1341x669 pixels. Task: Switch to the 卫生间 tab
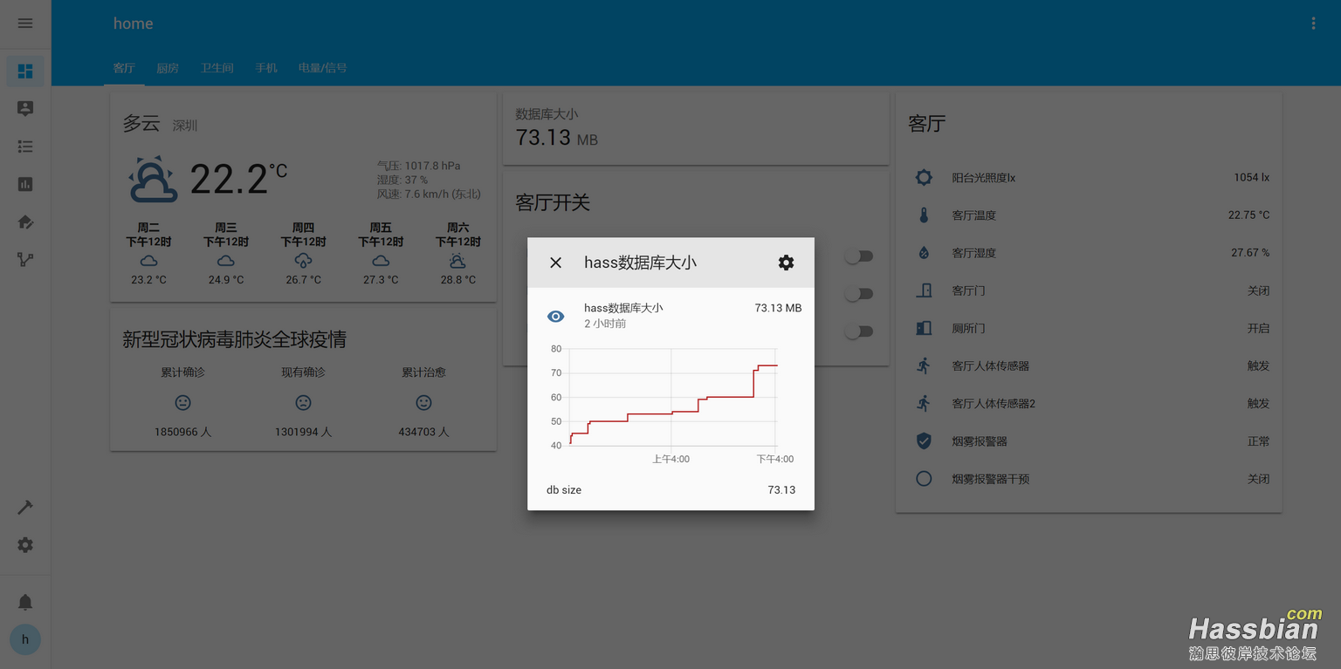click(217, 68)
